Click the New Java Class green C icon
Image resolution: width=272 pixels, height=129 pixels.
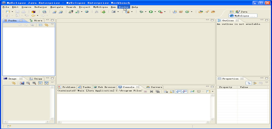click(x=187, y=12)
